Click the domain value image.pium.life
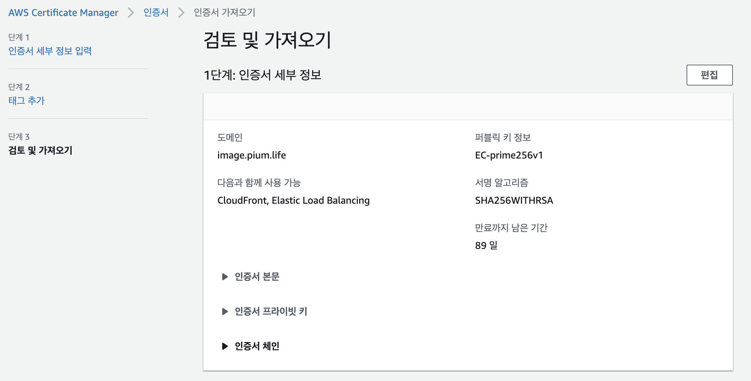 tap(251, 155)
